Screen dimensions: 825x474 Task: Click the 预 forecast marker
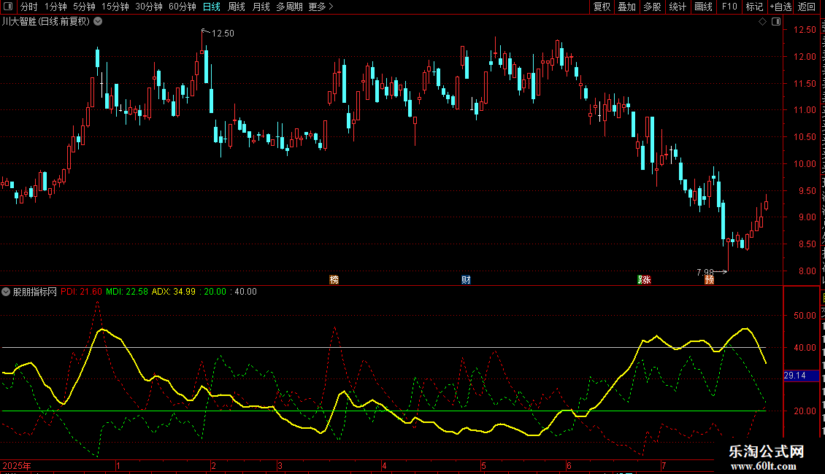[709, 279]
